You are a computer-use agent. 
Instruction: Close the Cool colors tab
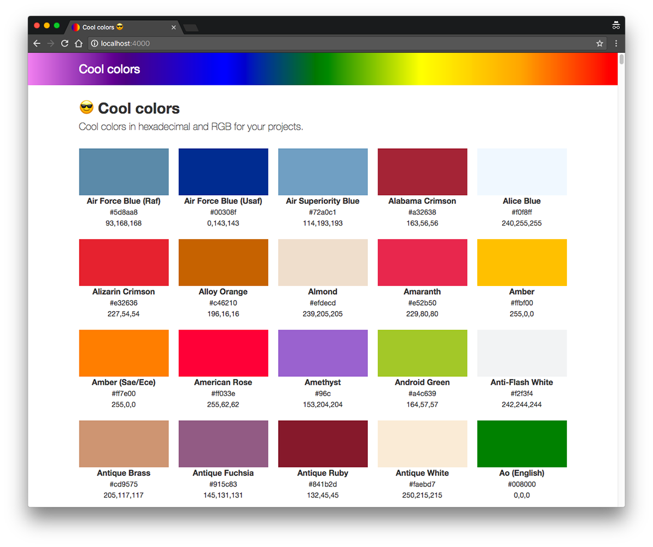click(174, 27)
